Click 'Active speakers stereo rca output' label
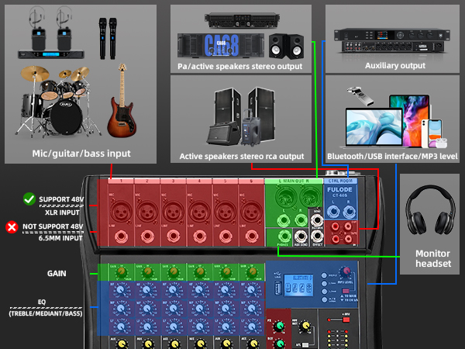 click(242, 156)
